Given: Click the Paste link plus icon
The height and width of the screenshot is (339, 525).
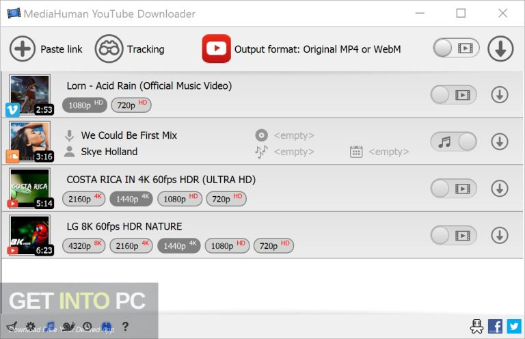Looking at the screenshot, I should 23,49.
